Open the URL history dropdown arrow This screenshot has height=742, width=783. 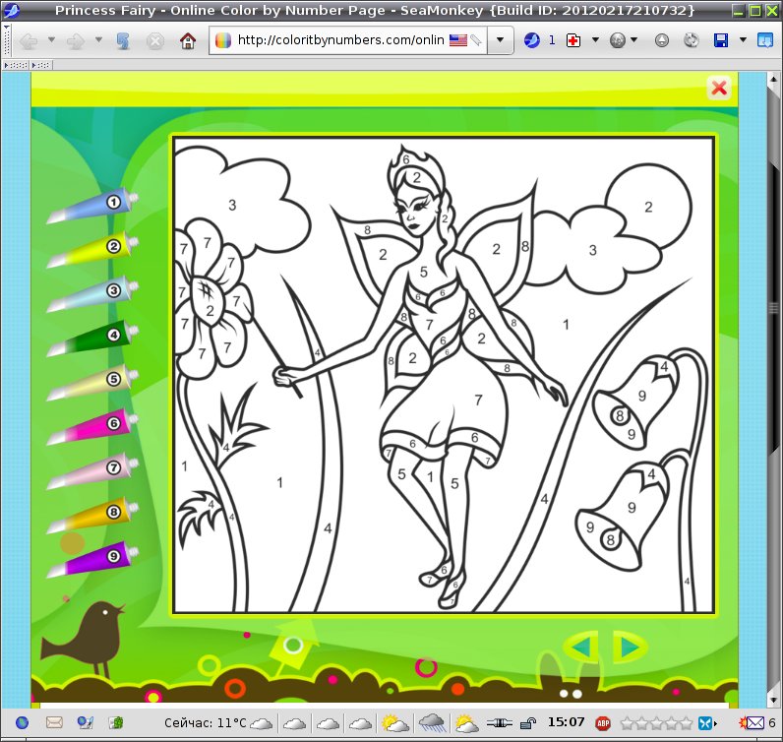500,40
